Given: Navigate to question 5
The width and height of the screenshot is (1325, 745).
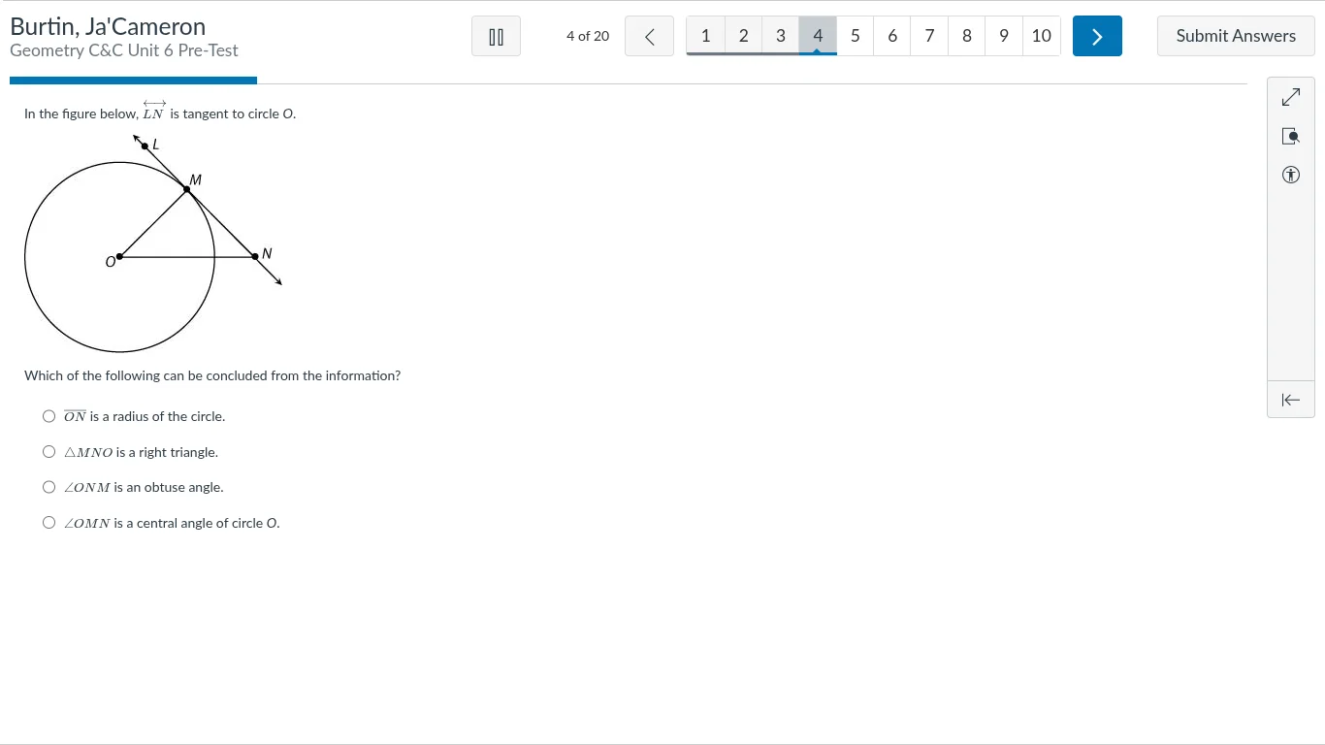Looking at the screenshot, I should coord(855,36).
